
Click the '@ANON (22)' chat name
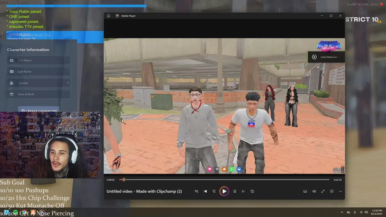[x=19, y=35]
